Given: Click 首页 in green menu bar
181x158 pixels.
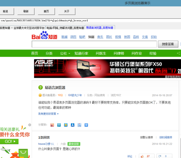Looking at the screenshot, I should (x=35, y=53).
